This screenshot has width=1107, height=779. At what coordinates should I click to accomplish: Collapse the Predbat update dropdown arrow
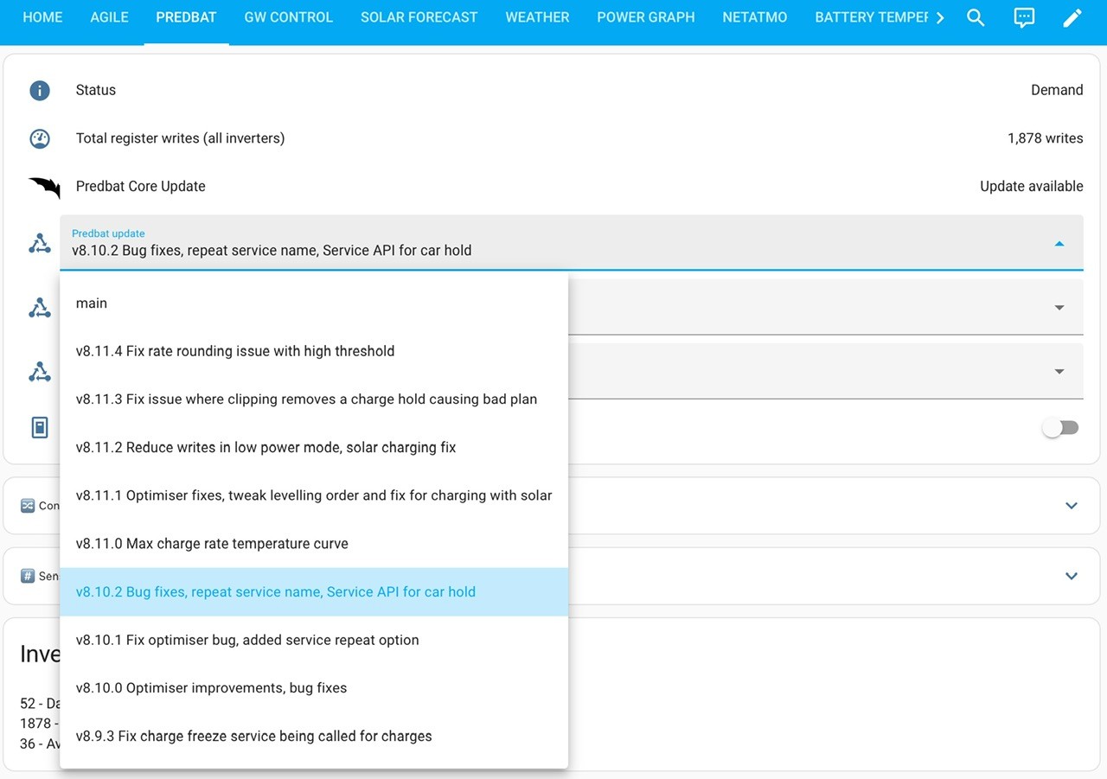[x=1059, y=244]
